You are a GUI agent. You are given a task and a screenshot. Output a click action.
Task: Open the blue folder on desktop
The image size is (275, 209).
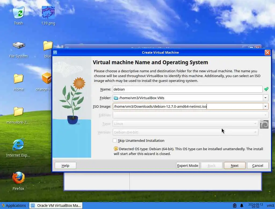[48, 46]
